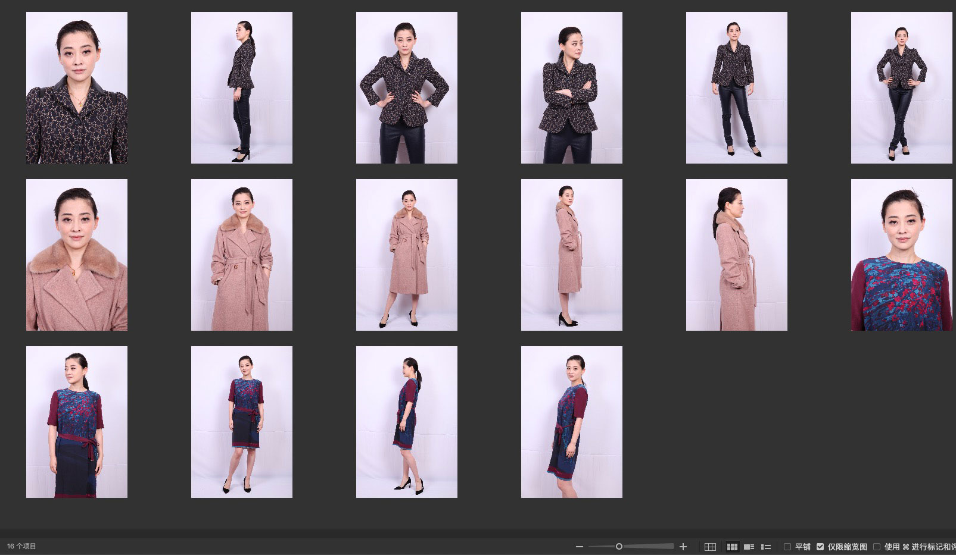
Task: Select the close-up patterned jacket headshot
Action: (77, 87)
